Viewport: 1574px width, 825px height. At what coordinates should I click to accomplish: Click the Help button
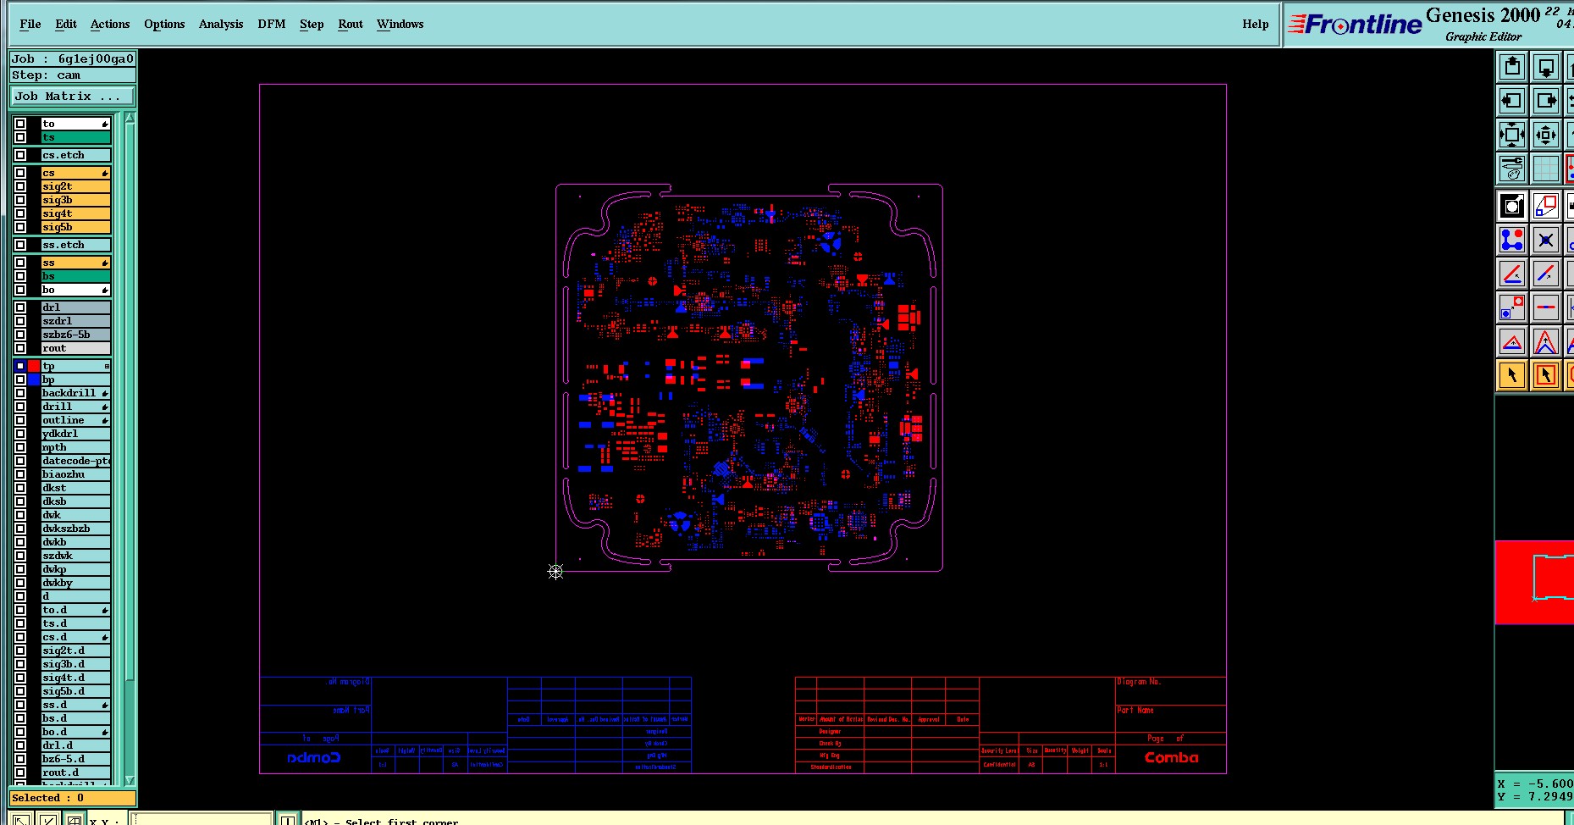[x=1256, y=24]
